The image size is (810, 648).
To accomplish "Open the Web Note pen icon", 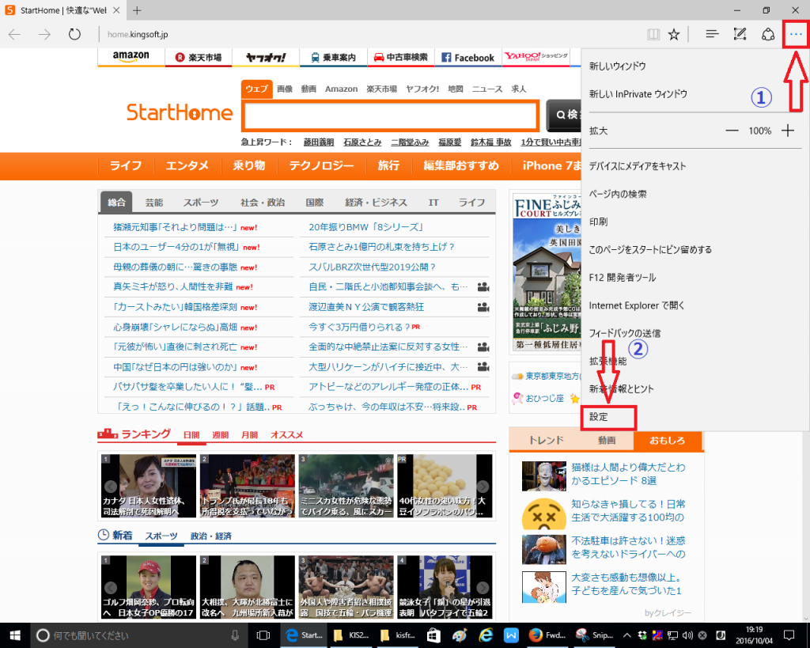I will (x=740, y=35).
